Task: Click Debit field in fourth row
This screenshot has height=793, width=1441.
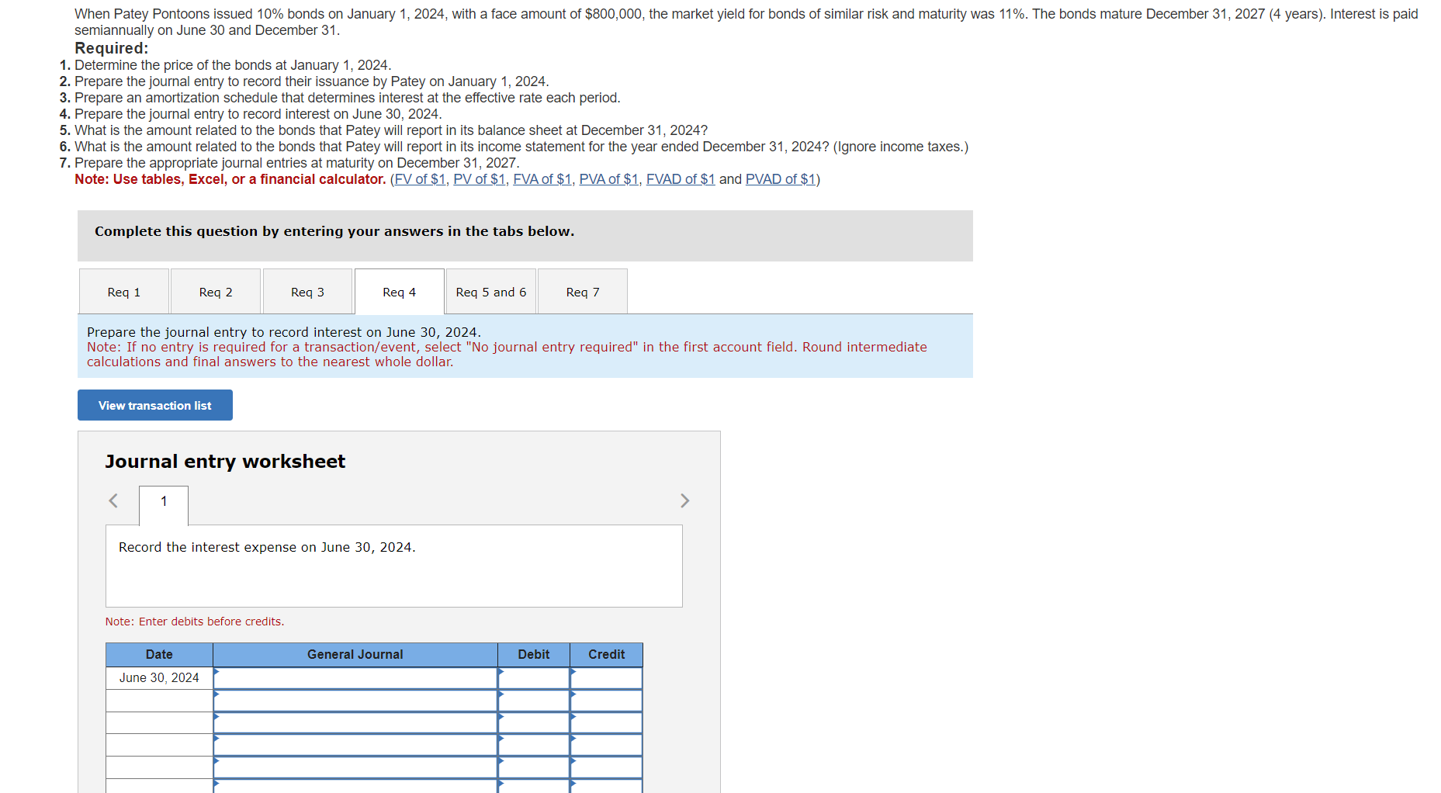Action: tap(534, 746)
